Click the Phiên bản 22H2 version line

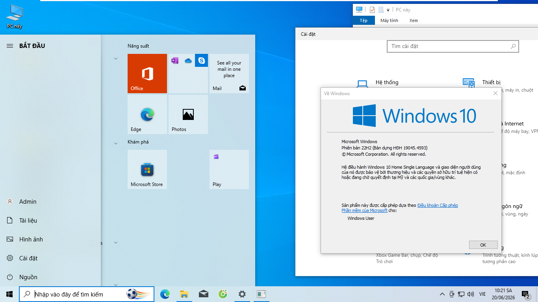384,148
